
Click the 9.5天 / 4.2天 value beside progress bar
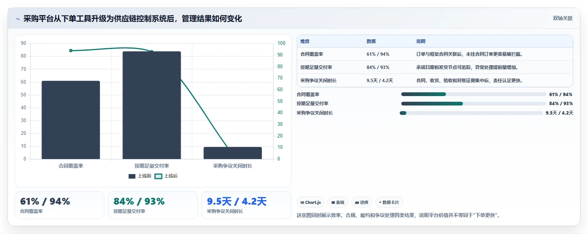pos(559,113)
